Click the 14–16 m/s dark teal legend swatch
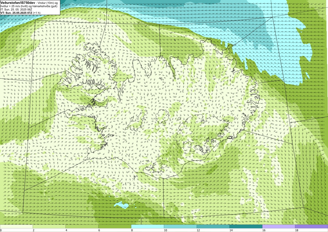 pyautogui.click(x=246, y=227)
